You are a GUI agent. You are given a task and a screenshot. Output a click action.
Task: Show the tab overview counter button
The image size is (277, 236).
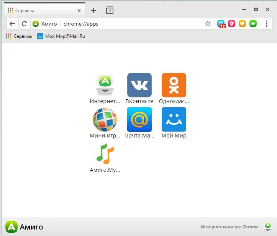110,10
